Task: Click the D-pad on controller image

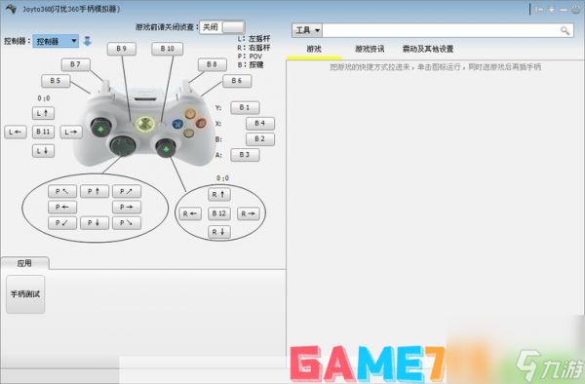Action: click(123, 145)
